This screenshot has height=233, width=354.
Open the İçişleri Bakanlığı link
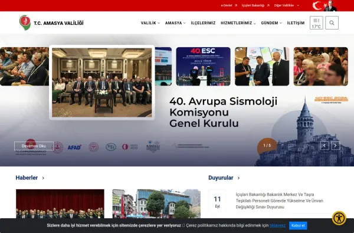(253, 5)
